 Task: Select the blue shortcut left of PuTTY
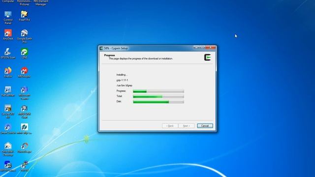(8, 166)
